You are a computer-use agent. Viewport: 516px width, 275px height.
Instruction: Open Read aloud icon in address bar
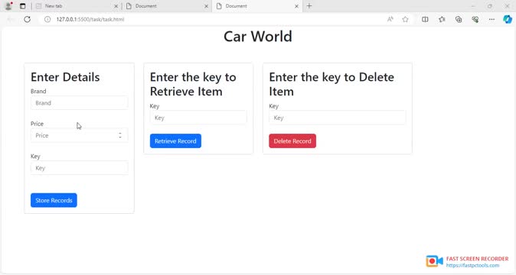tap(390, 19)
